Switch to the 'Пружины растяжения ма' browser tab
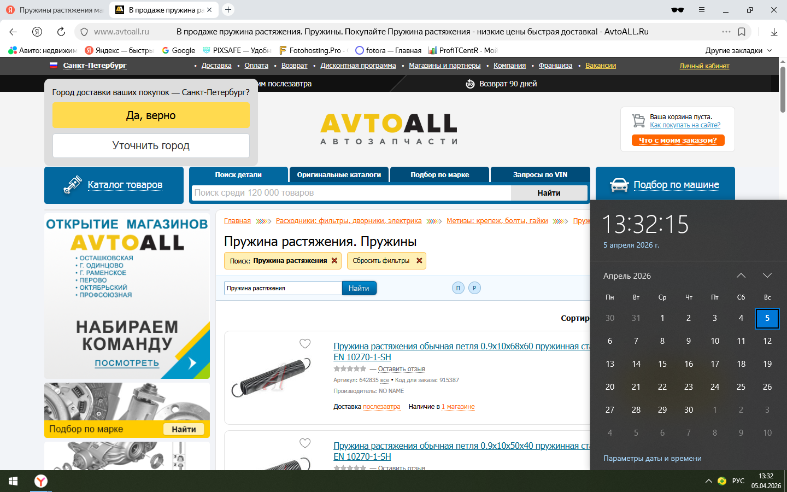Viewport: 787px width, 492px height. coord(54,10)
